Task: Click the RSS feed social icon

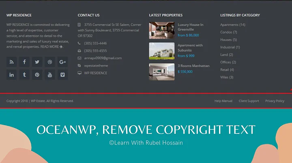Action: (11, 62)
